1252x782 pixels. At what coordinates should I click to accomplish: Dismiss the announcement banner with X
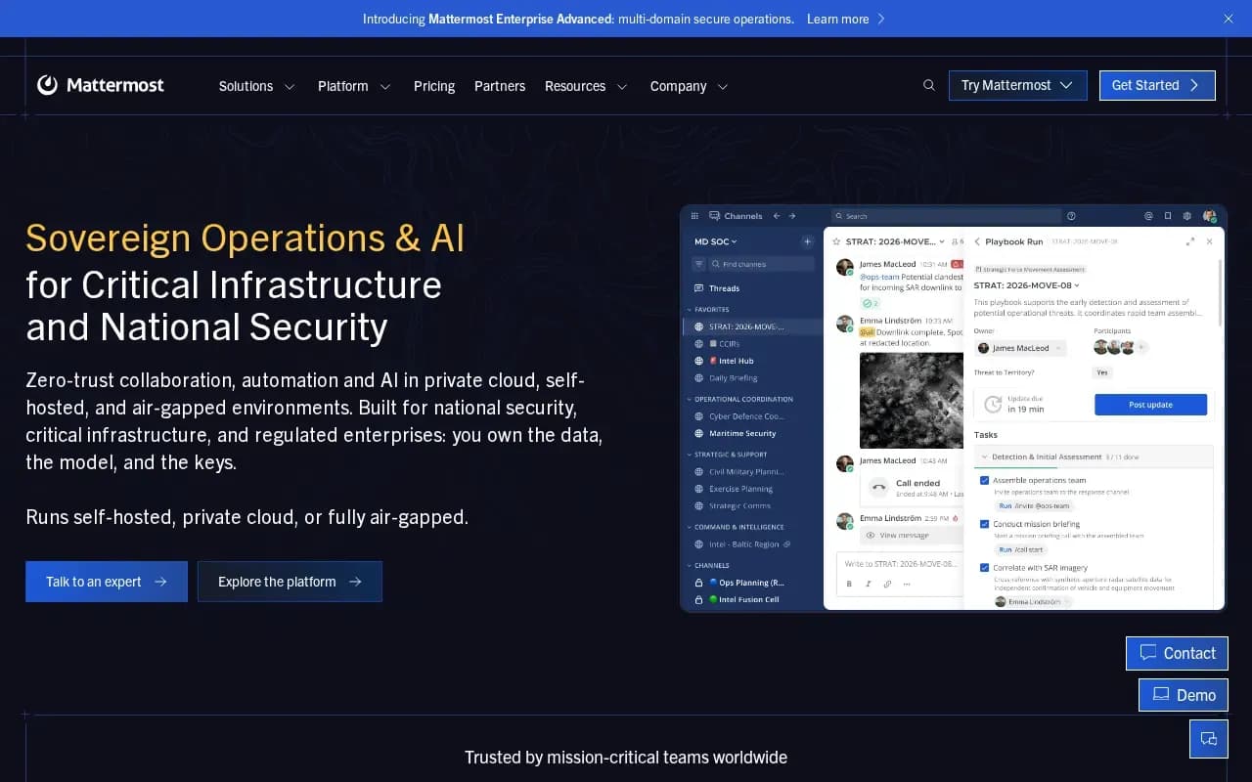1229,19
